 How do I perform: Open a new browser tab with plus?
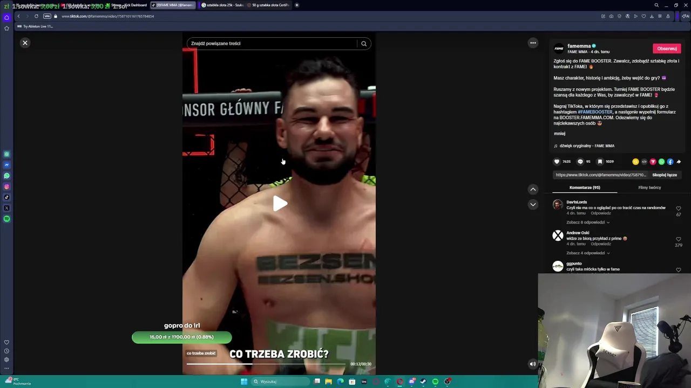tap(296, 5)
